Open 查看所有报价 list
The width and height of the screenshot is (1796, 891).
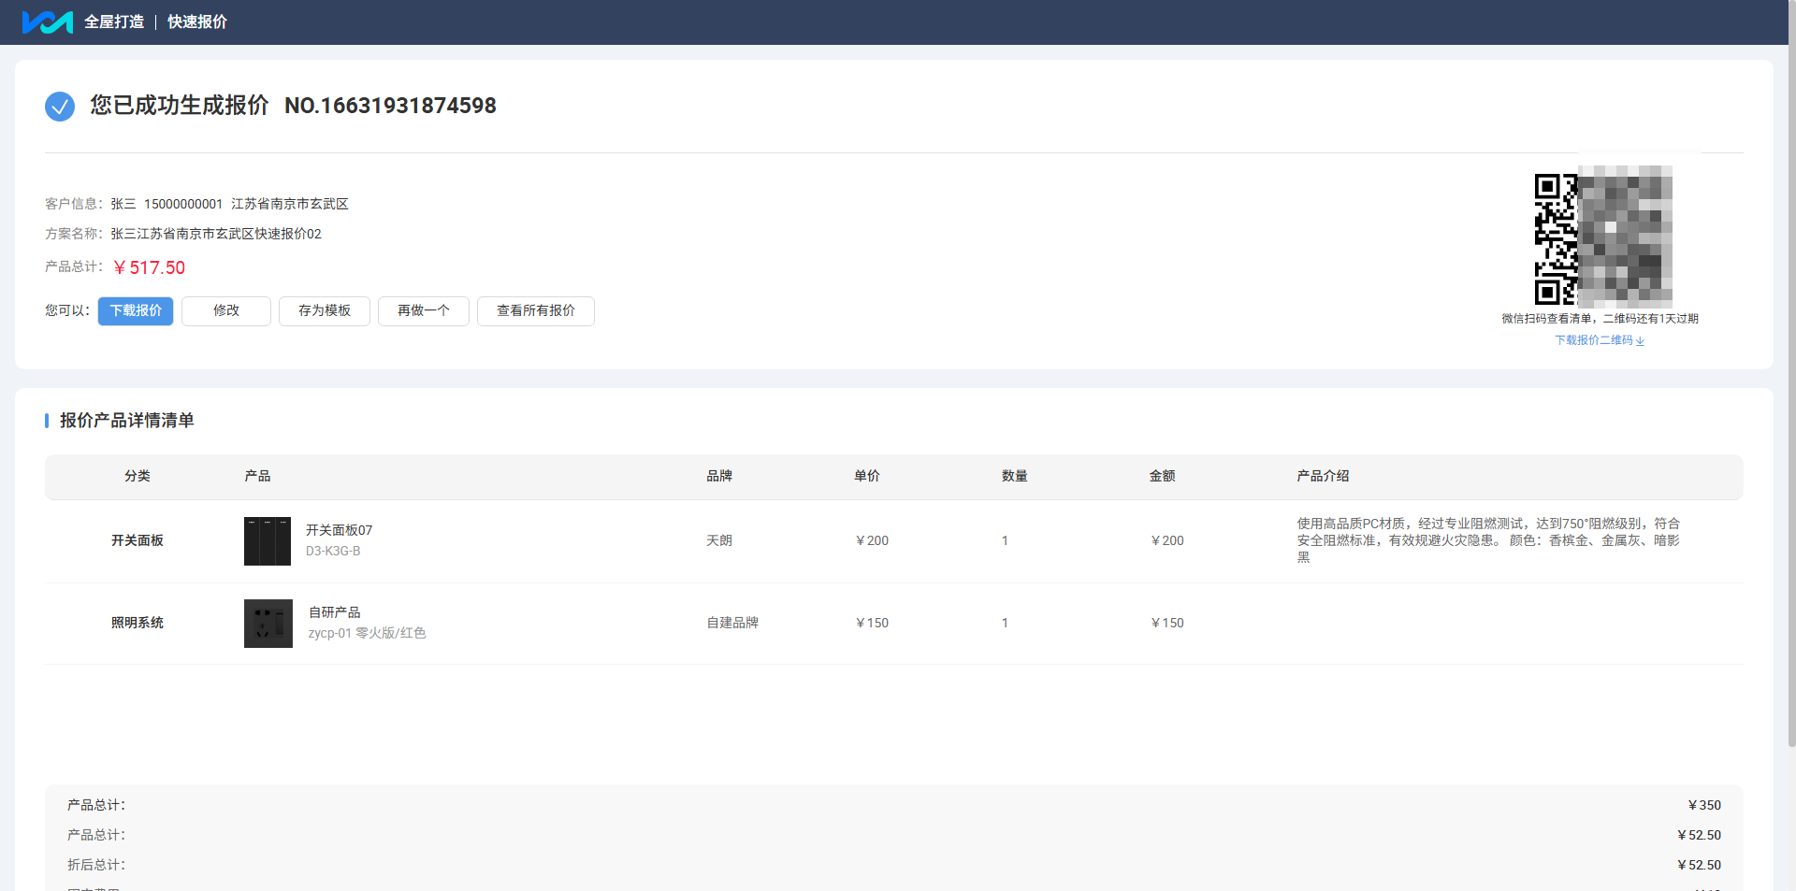point(536,310)
